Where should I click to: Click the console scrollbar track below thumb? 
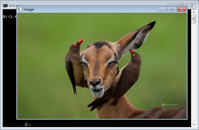(193, 74)
